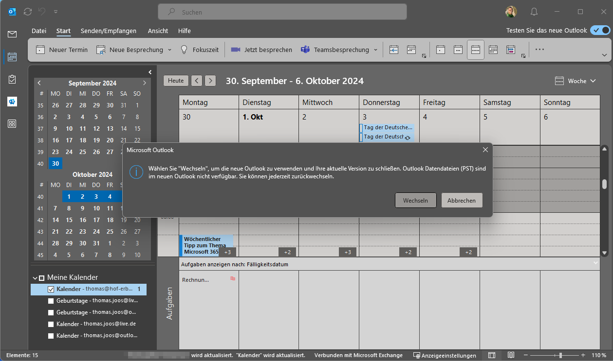Click the Next 7 Days calendar icon
This screenshot has height=361, width=613.
(411, 50)
